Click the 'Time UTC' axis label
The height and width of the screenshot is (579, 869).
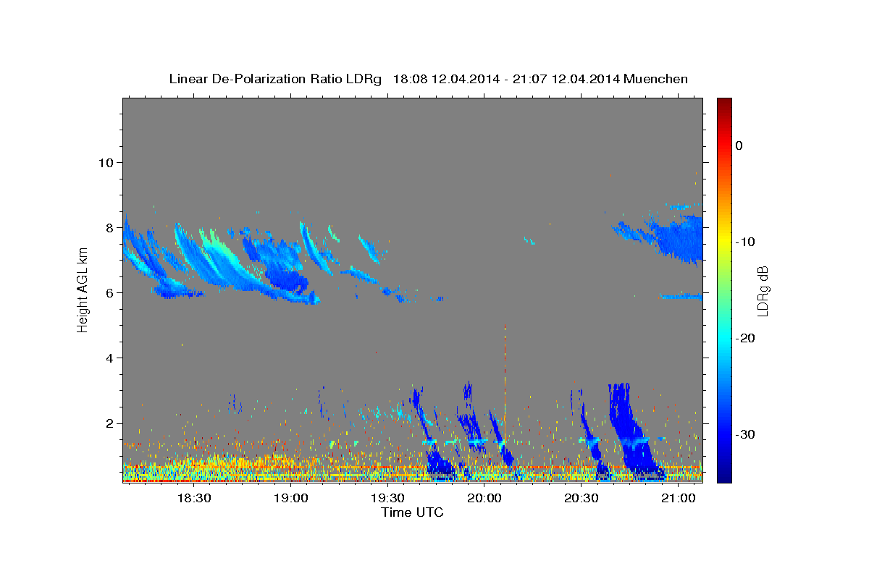point(412,512)
